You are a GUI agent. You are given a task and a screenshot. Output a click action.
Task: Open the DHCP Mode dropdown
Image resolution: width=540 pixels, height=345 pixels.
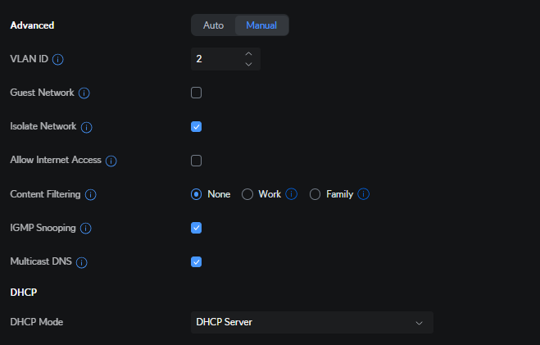311,322
